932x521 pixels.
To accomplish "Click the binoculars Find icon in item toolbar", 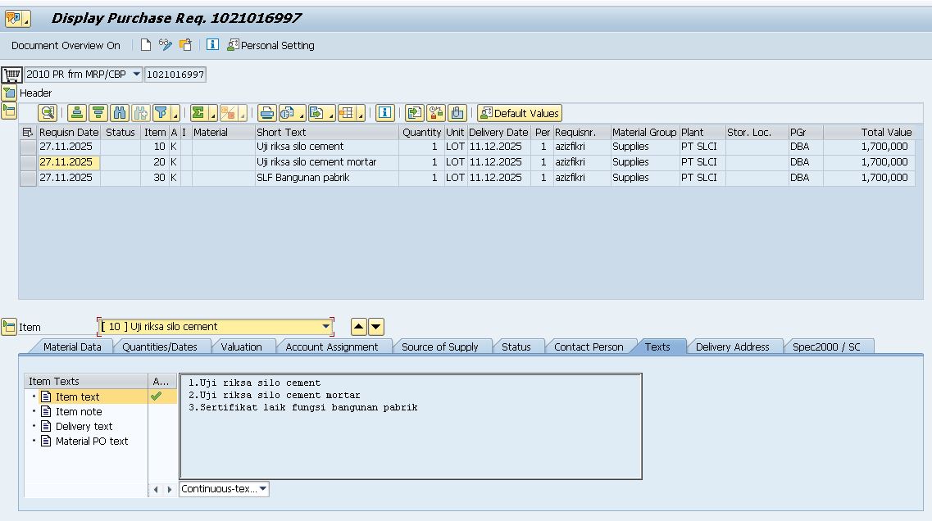I will (x=120, y=113).
